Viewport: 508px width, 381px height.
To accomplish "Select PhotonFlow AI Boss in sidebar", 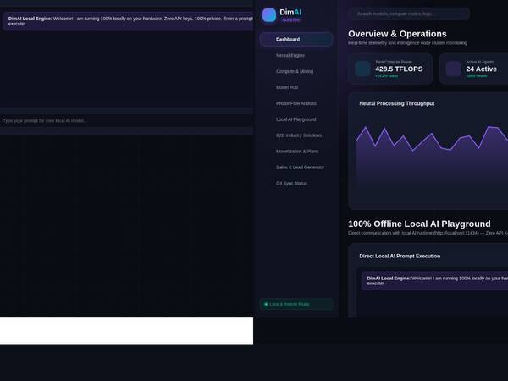I will (296, 103).
